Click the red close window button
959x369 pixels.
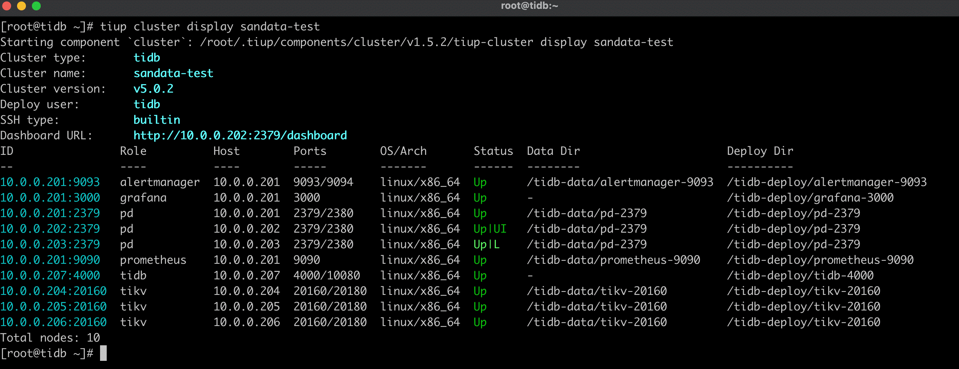pos(6,6)
